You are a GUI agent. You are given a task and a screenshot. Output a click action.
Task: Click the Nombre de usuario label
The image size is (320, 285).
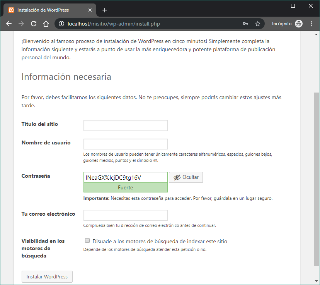coord(46,143)
